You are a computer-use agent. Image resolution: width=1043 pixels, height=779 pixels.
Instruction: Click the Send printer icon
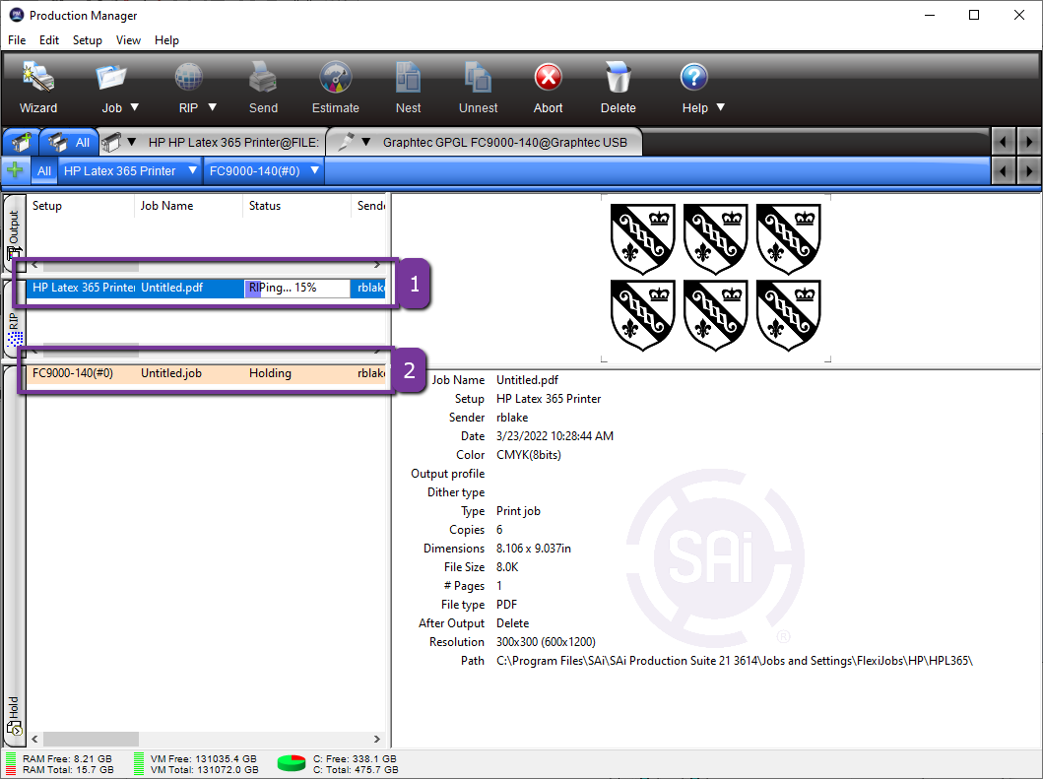pyautogui.click(x=263, y=79)
